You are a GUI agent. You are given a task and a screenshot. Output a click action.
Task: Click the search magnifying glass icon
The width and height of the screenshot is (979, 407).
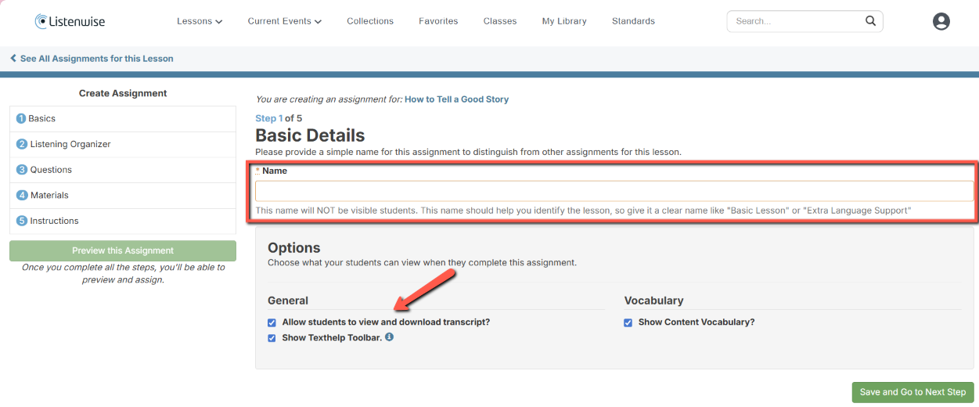(x=870, y=21)
